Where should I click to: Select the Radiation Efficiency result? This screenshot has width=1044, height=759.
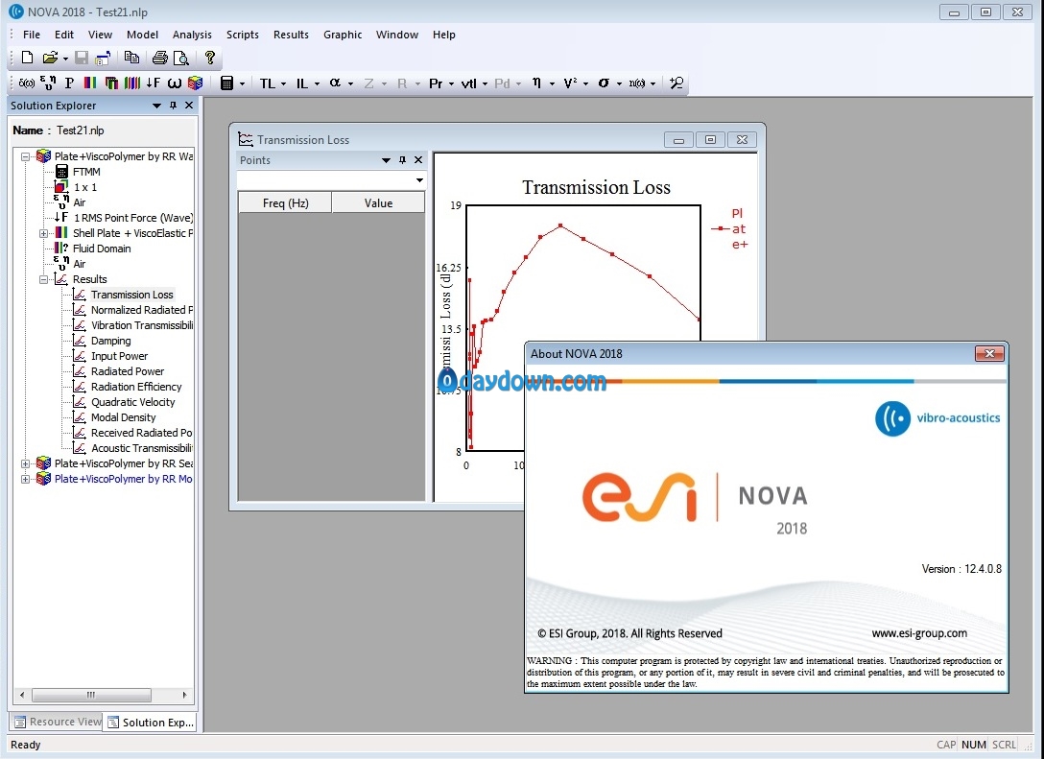coord(136,386)
